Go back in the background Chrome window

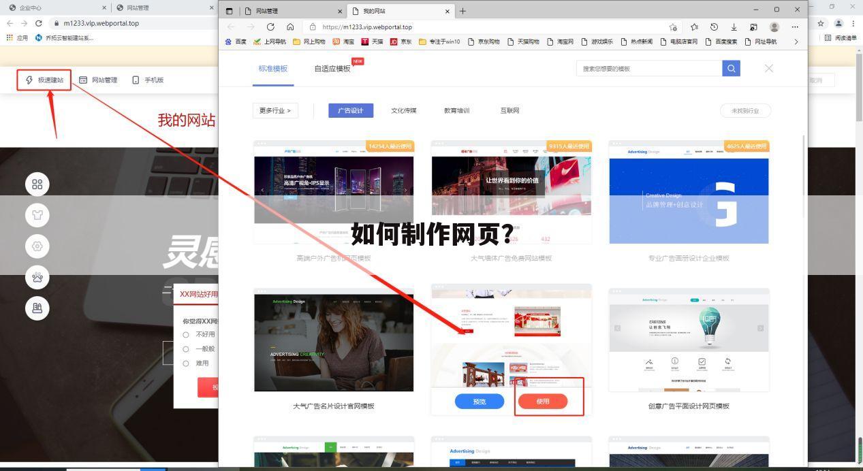pos(8,23)
